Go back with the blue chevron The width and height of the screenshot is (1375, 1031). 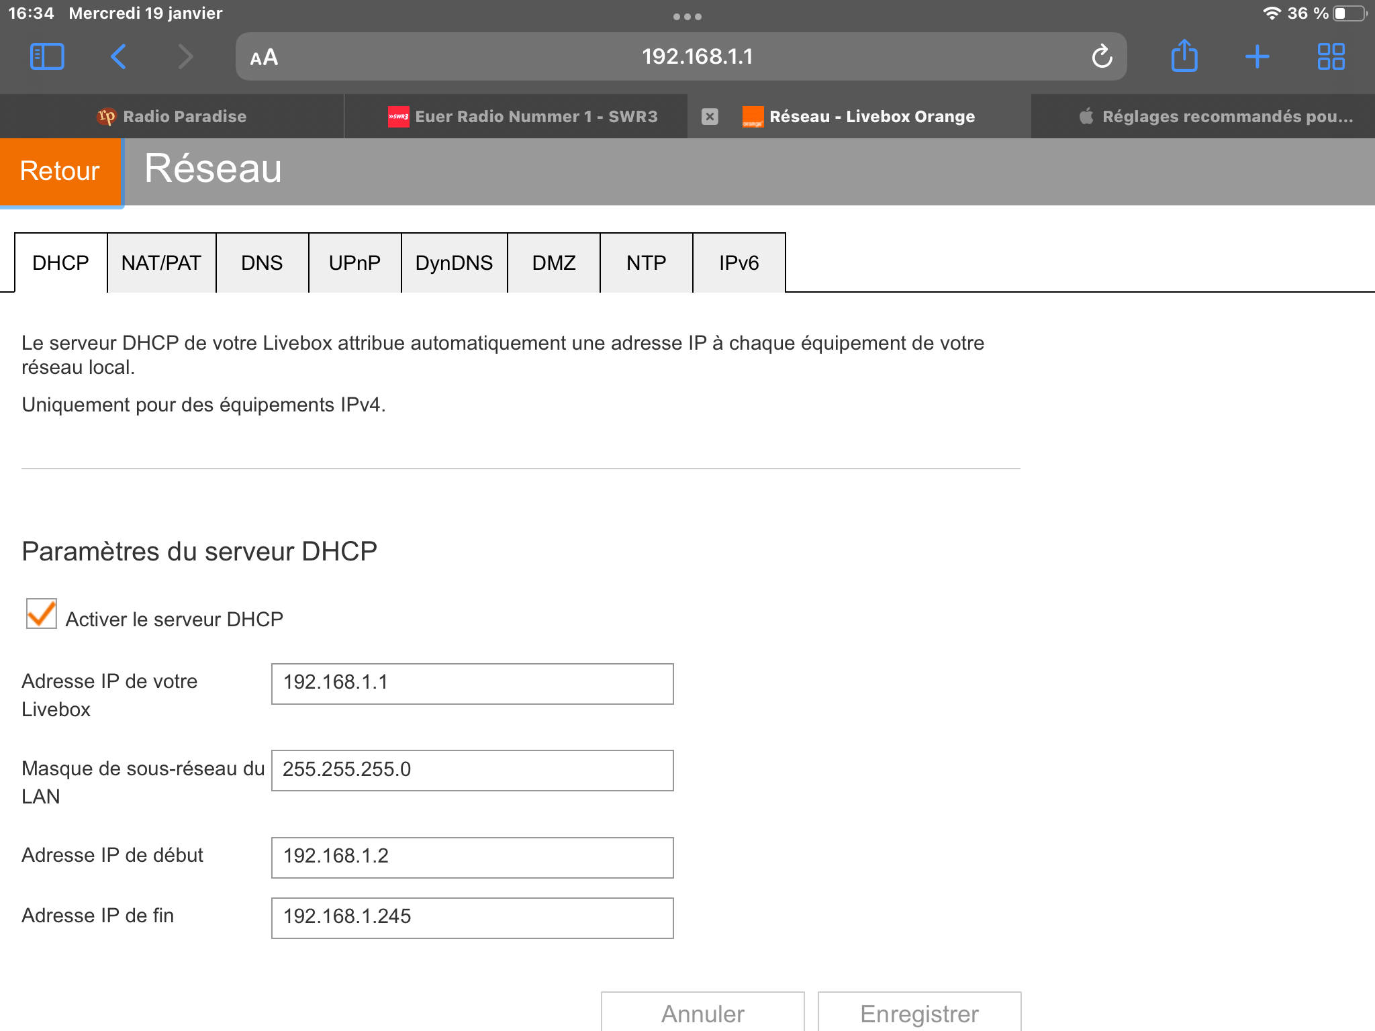point(118,56)
